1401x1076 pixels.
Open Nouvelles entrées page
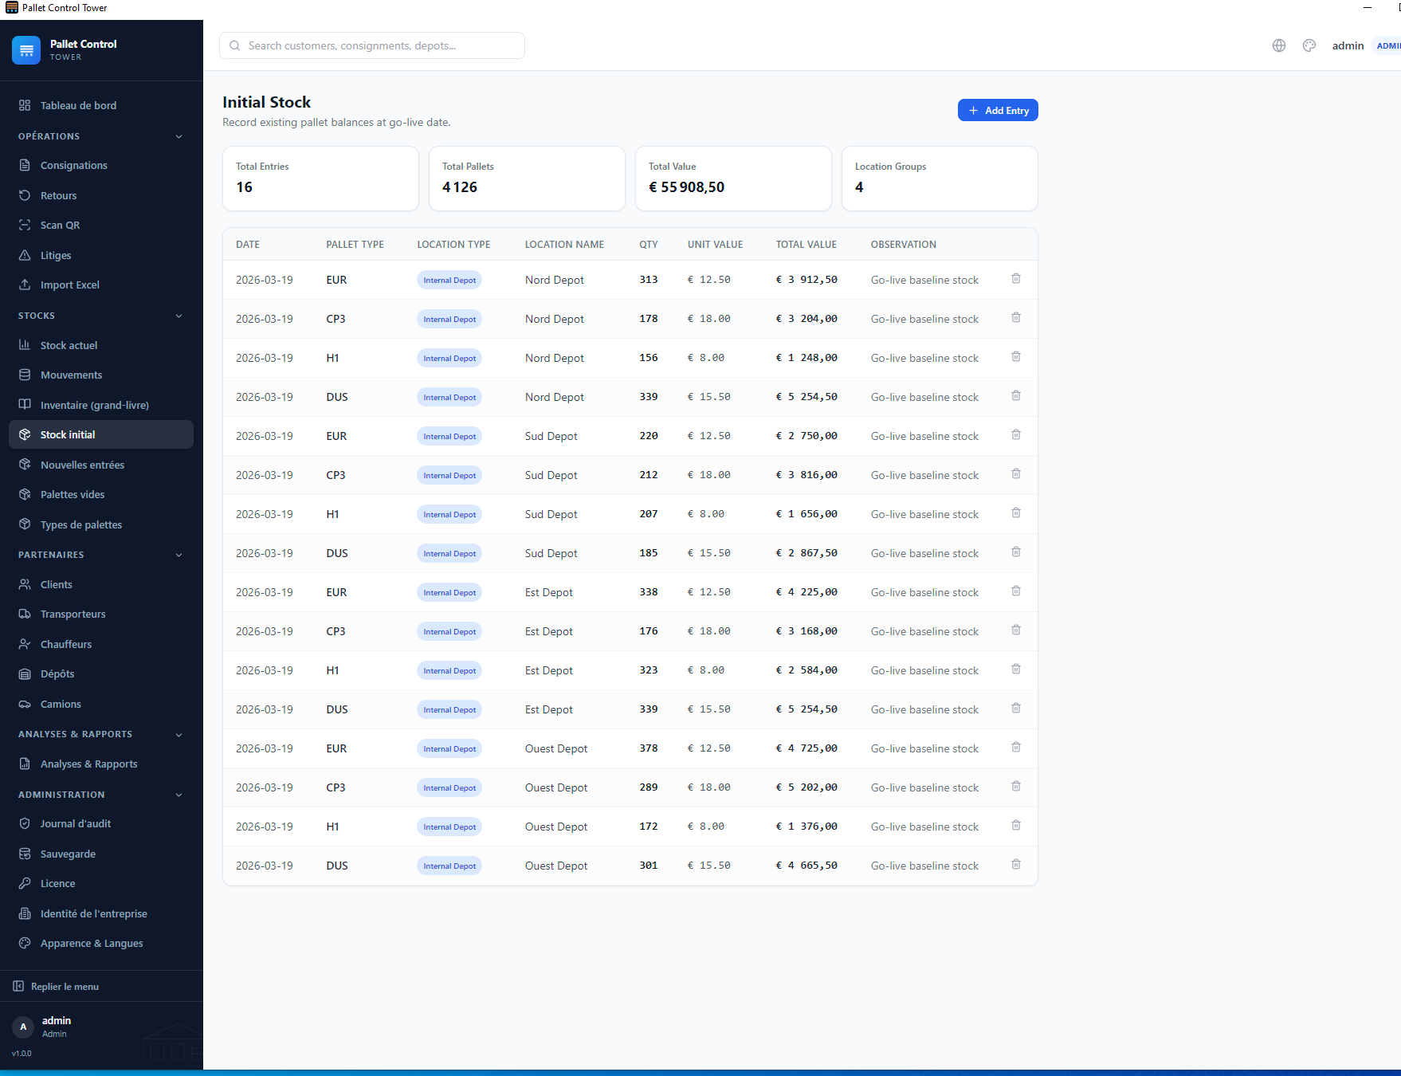101,465
